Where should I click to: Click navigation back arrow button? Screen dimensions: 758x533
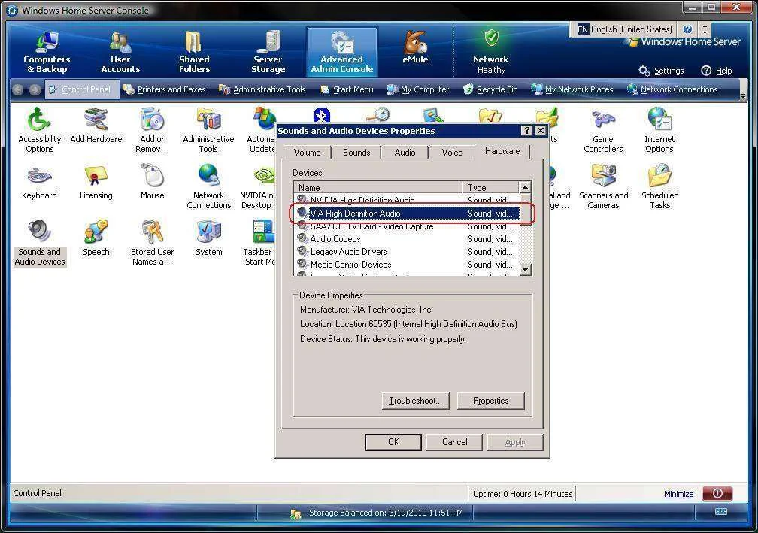(x=18, y=89)
